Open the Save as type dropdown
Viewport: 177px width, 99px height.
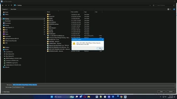tap(94, 87)
